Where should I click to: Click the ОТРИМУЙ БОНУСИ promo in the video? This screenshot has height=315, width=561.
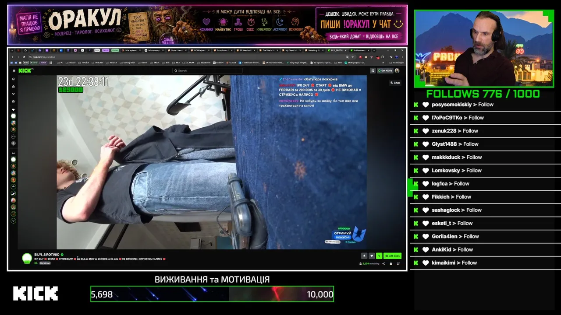pos(345,235)
